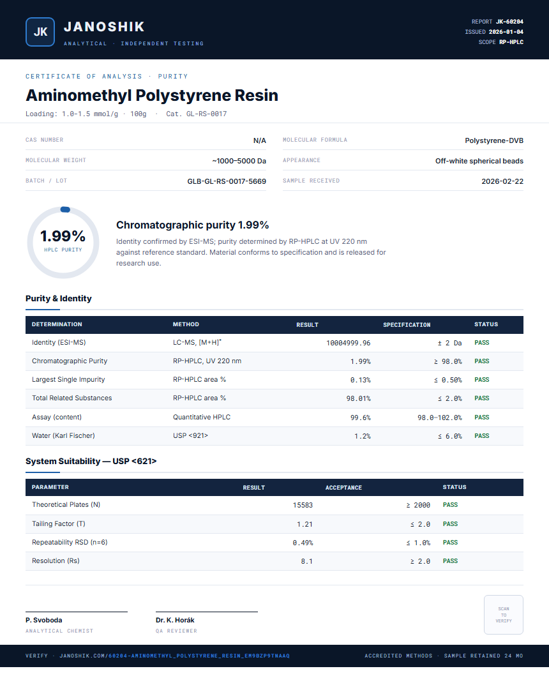Screen dimensions: 549x685
Task: Select method USP <921>
Action: [190, 435]
